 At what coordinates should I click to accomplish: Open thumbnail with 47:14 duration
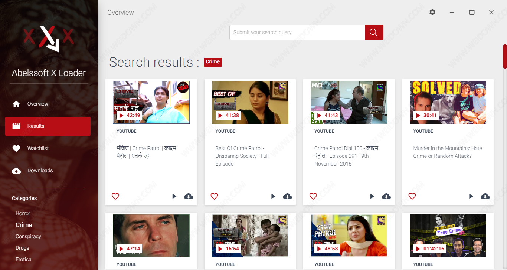pyautogui.click(x=151, y=236)
